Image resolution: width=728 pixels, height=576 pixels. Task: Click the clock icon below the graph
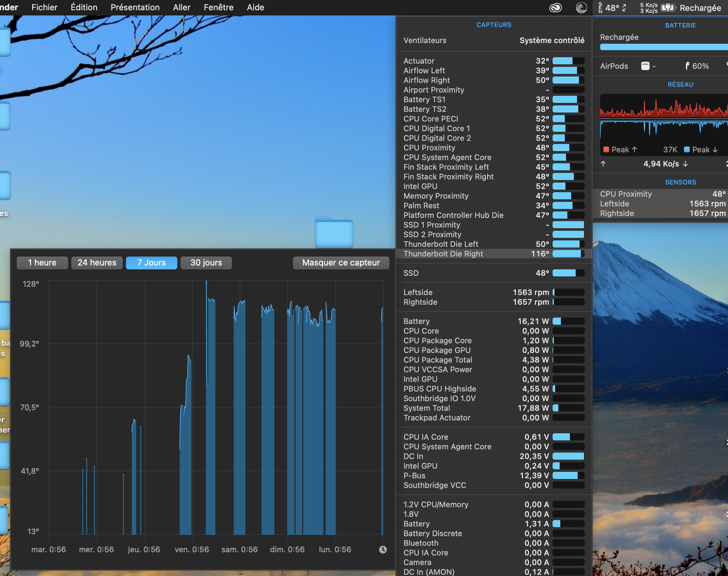(x=383, y=549)
